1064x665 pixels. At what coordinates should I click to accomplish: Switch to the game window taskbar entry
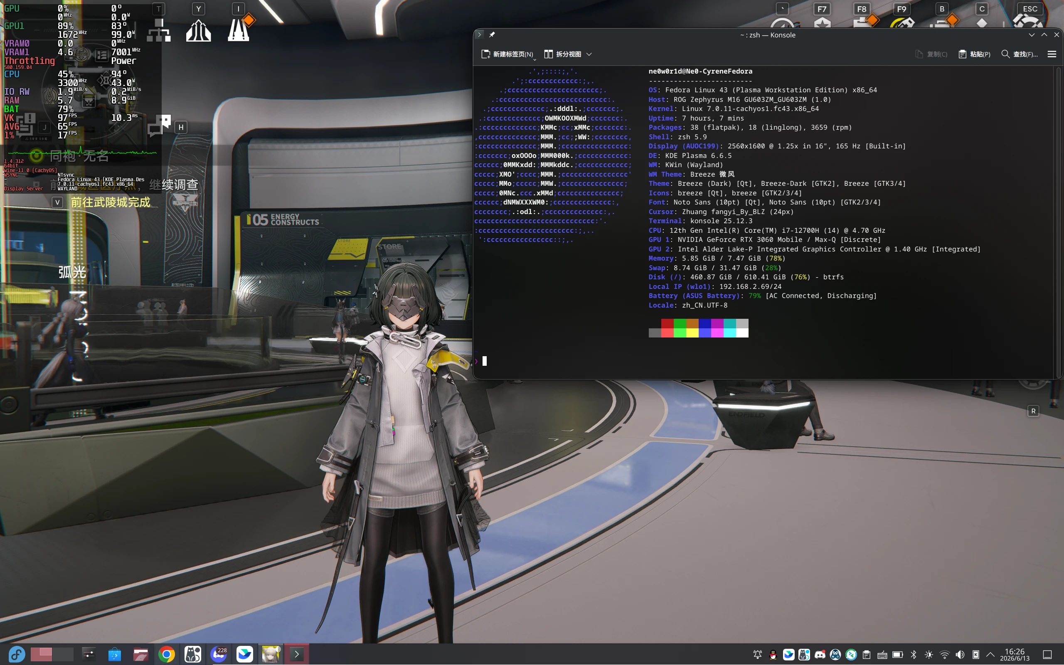271,654
